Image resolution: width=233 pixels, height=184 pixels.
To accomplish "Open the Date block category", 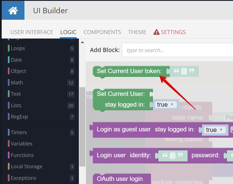I will (16, 60).
